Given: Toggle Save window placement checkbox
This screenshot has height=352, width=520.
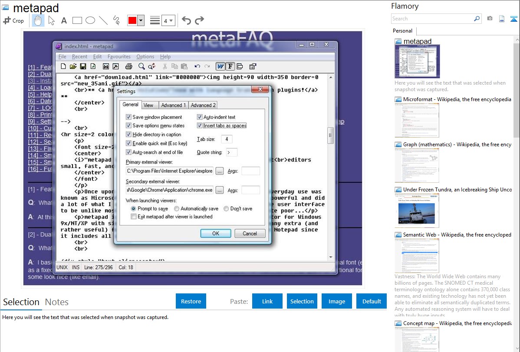Looking at the screenshot, I should 128,117.
